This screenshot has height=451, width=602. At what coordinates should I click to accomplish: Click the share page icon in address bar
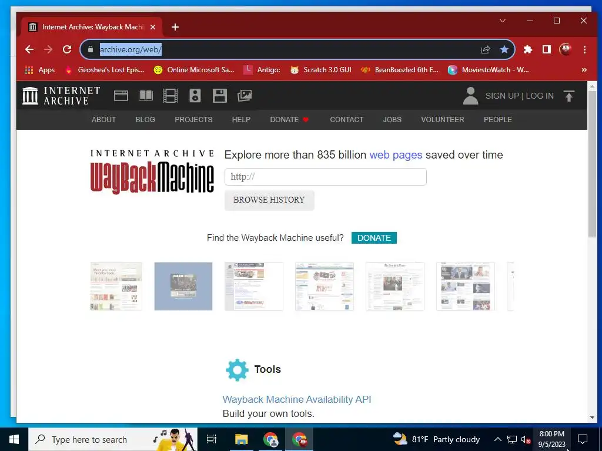point(486,49)
